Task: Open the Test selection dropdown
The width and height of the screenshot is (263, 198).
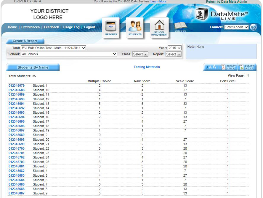Action: 53,48
